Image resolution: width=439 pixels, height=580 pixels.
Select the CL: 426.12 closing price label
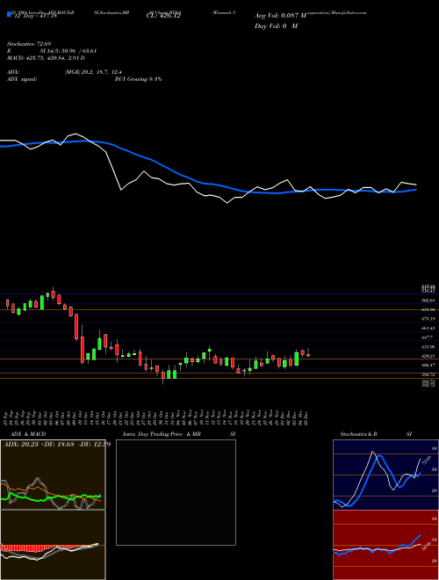pos(163,17)
